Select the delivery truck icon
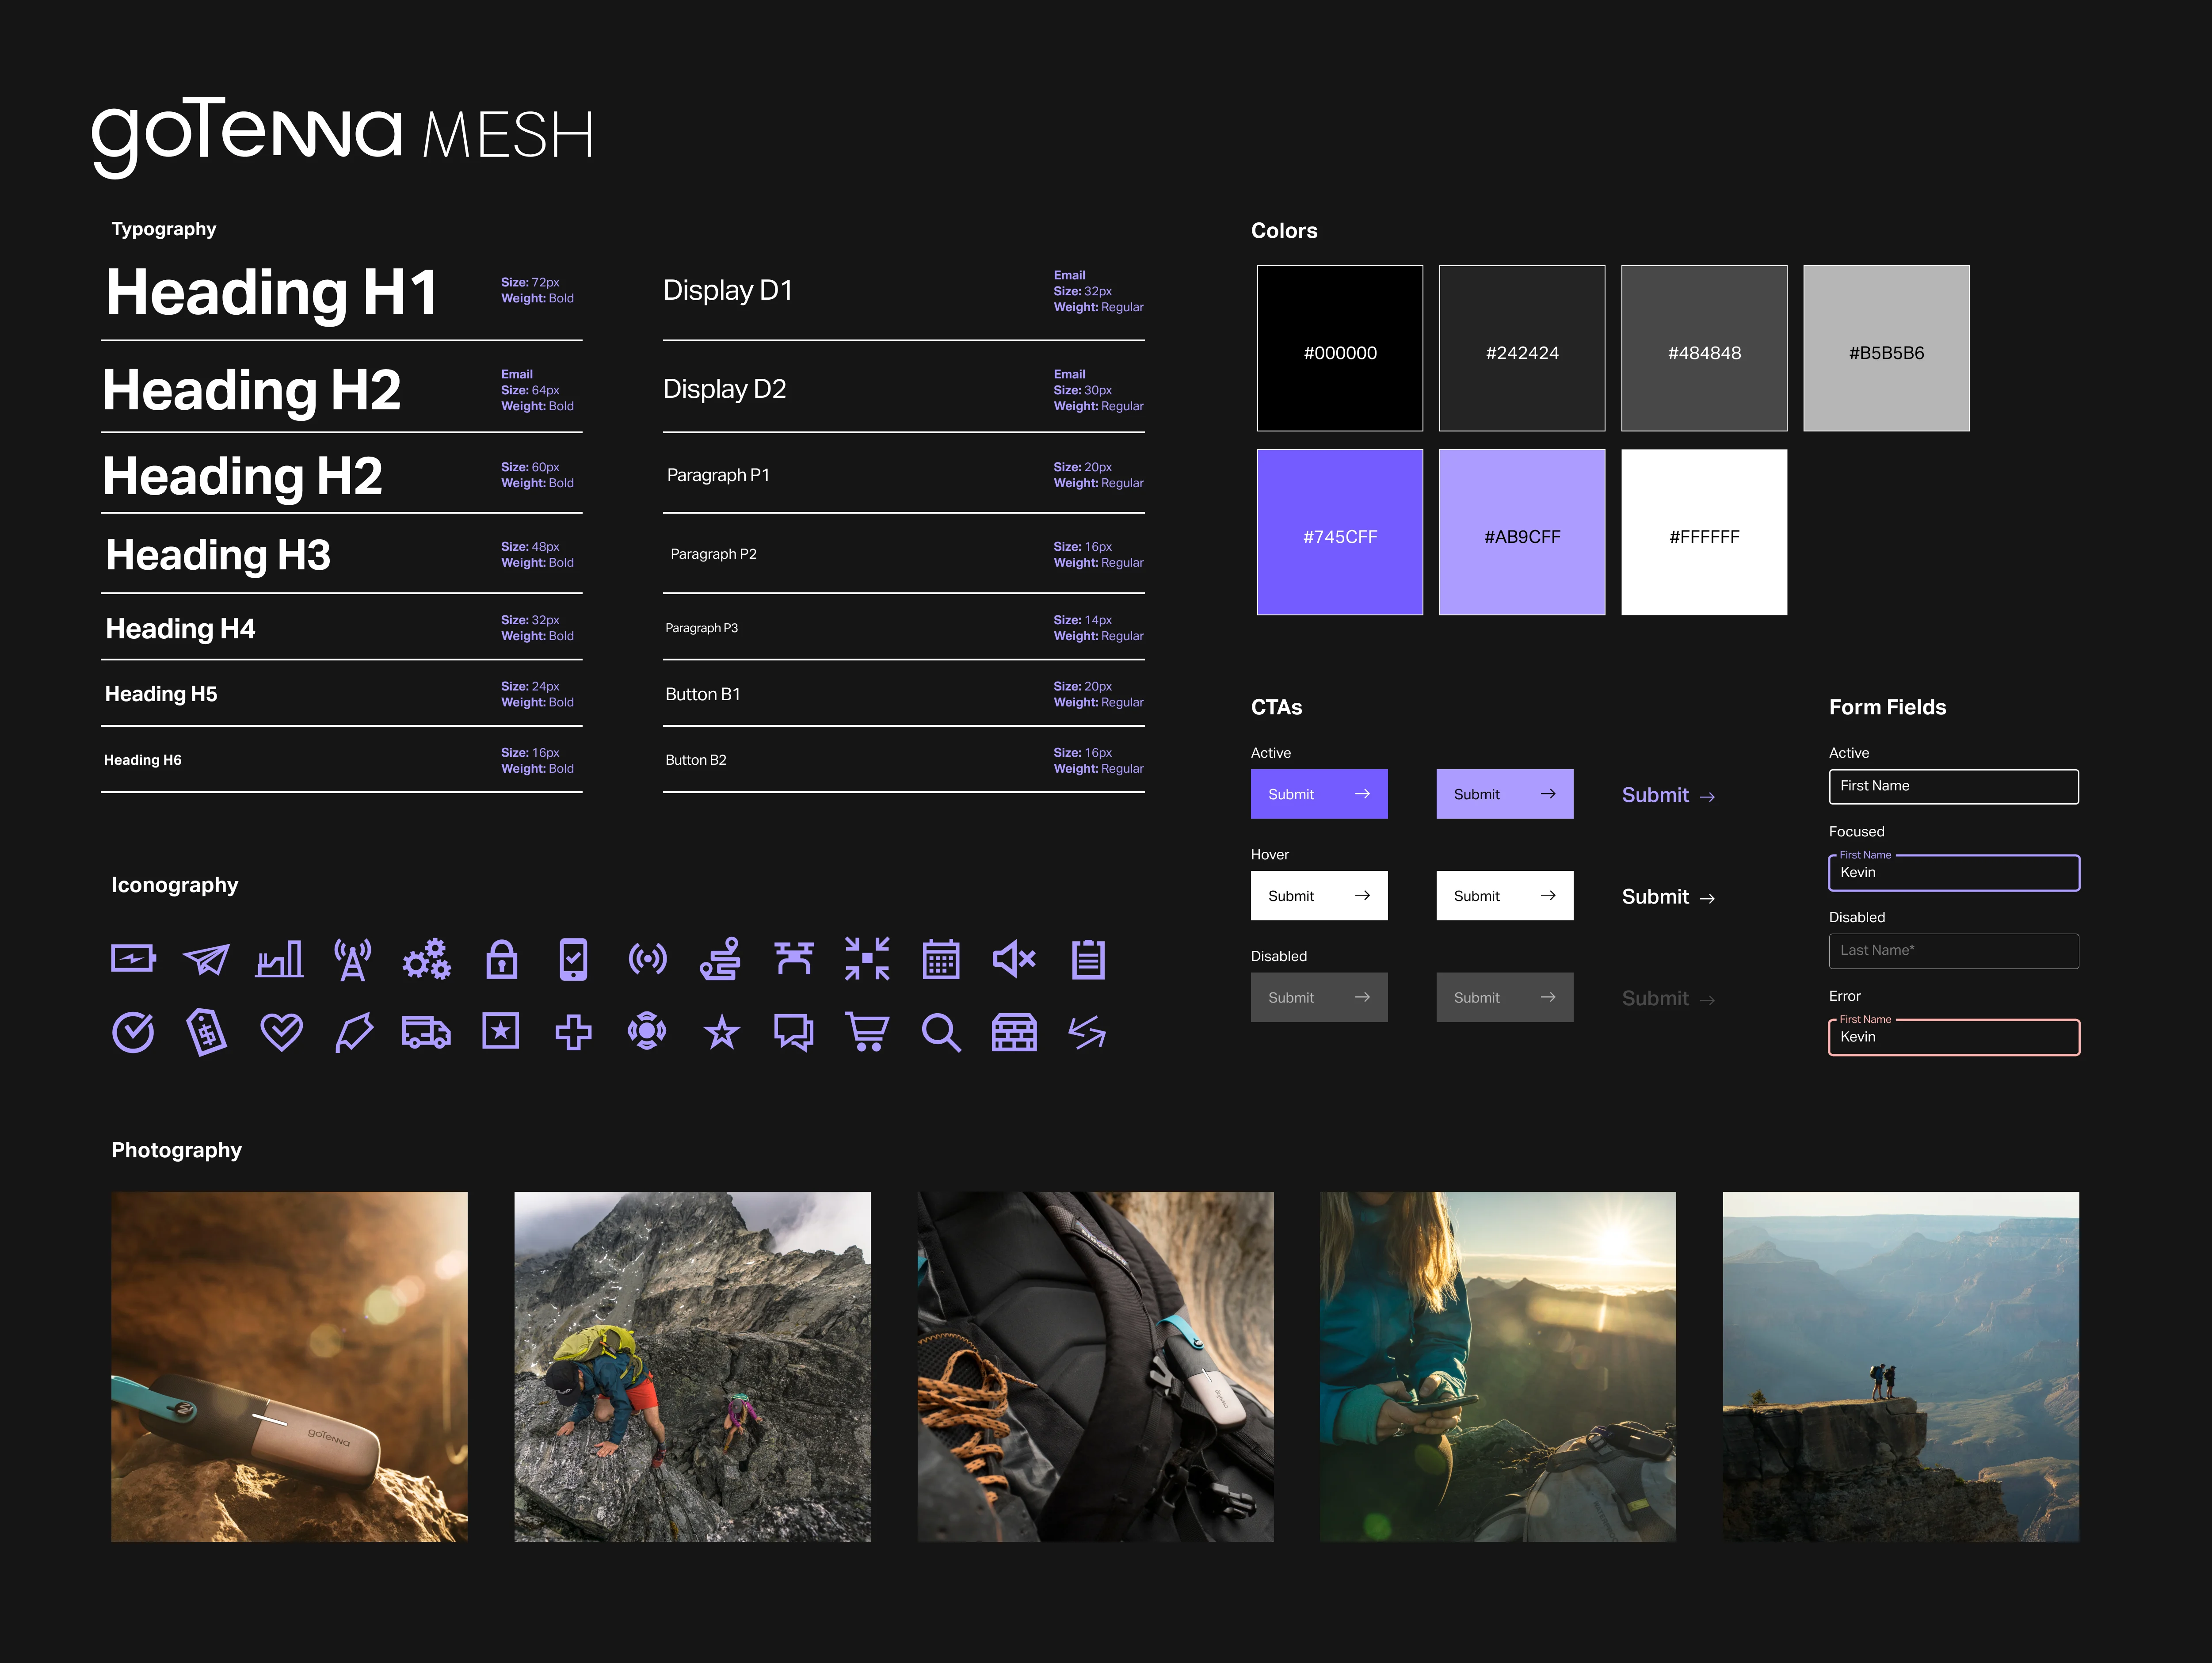Viewport: 2212px width, 1663px height. tap(426, 1032)
